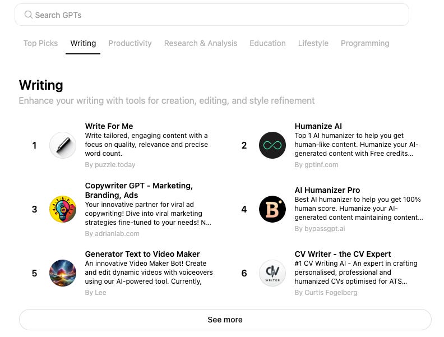Click the Humanize AI description text
Screen dimensions: 444x337
coord(357,145)
